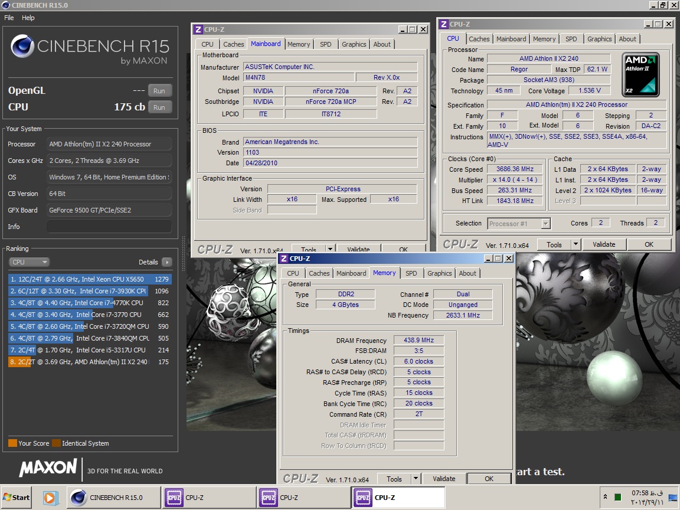Click Tools button in CPU window
The width and height of the screenshot is (680, 510).
[554, 244]
